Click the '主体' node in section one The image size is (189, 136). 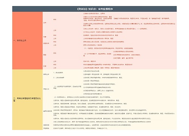45,23
